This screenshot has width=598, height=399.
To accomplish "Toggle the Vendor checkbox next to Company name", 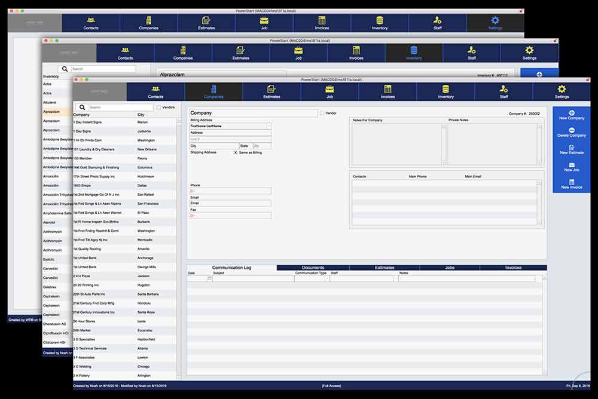I will 321,113.
